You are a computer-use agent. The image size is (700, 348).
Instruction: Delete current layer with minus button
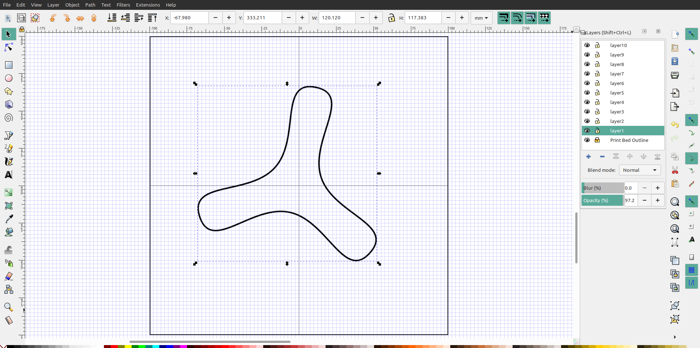tap(602, 156)
